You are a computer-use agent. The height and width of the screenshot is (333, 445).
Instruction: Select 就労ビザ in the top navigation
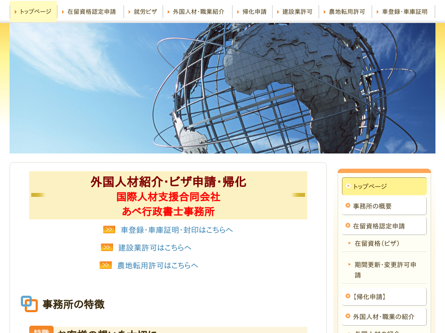[143, 12]
